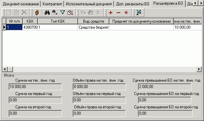Select the Расшифровка БО tab
204x121 pixels.
pyautogui.click(x=168, y=3)
